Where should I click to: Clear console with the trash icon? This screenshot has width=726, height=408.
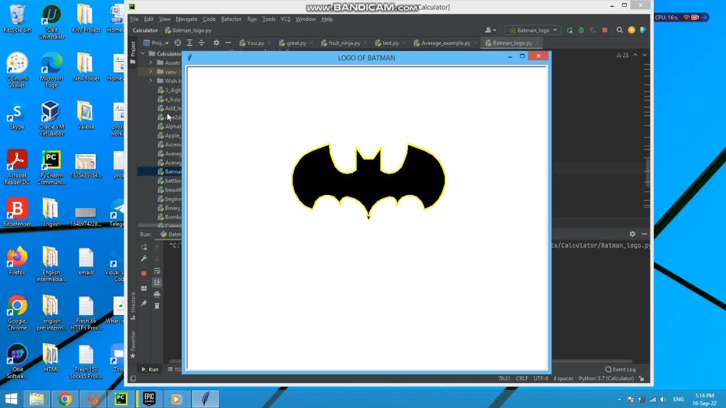(157, 305)
